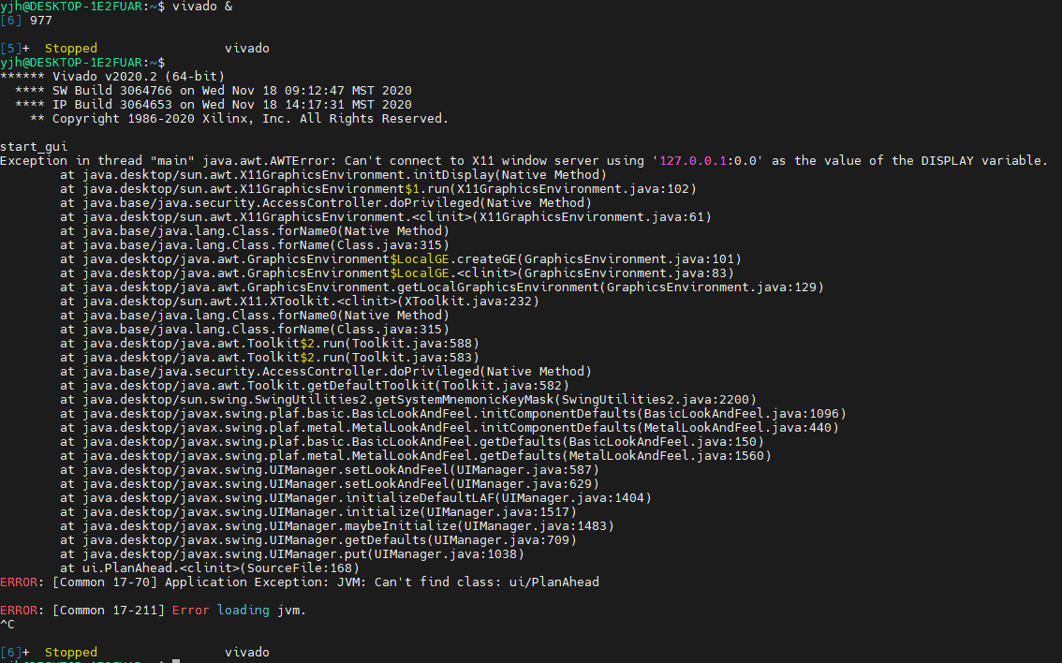The image size is (1062, 663).
Task: Click 'X11GraphicsEnvironment.initDisplay(Native Method)' stack line
Action: (x=333, y=175)
